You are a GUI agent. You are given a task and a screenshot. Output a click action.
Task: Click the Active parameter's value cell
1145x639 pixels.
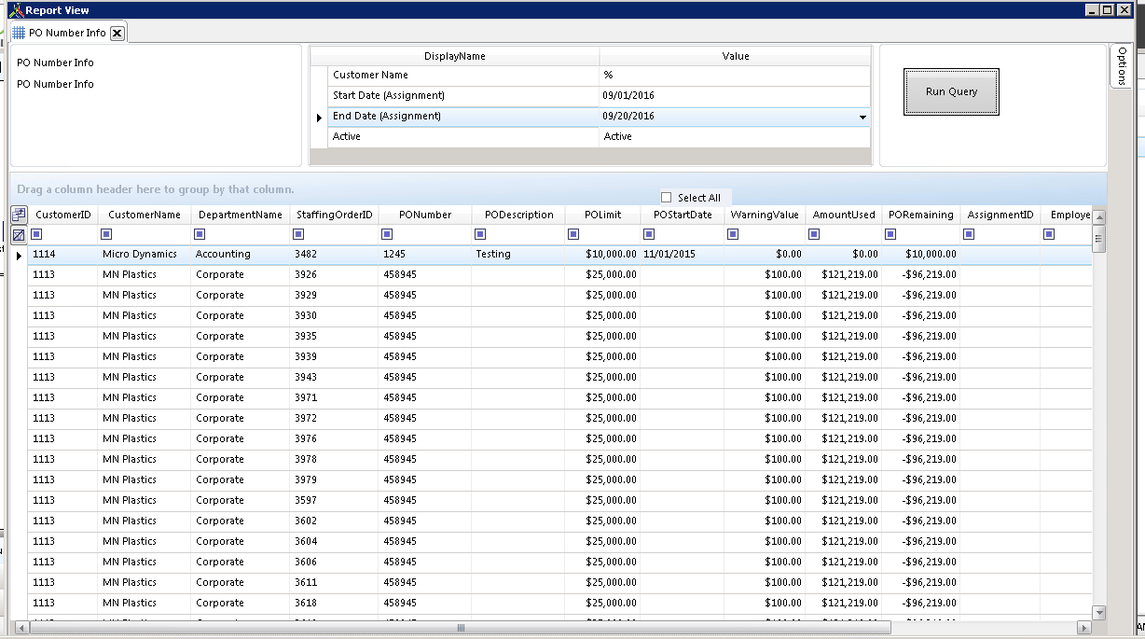pyautogui.click(x=735, y=137)
